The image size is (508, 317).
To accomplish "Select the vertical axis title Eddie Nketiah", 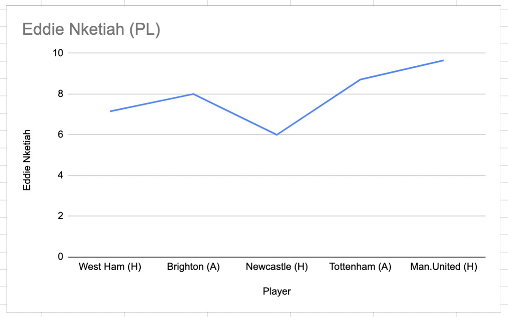I will coord(27,160).
